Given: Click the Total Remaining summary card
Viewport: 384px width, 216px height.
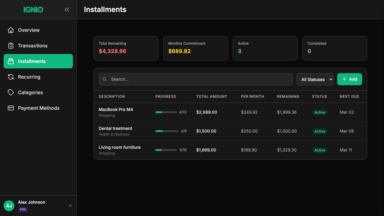Looking at the screenshot, I should coord(126,48).
